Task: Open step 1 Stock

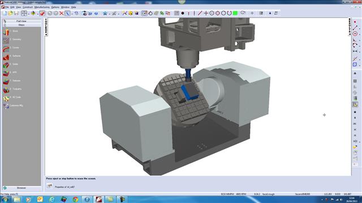Action: coord(11,32)
